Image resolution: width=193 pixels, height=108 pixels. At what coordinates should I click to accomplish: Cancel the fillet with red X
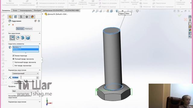click(x=13, y=25)
